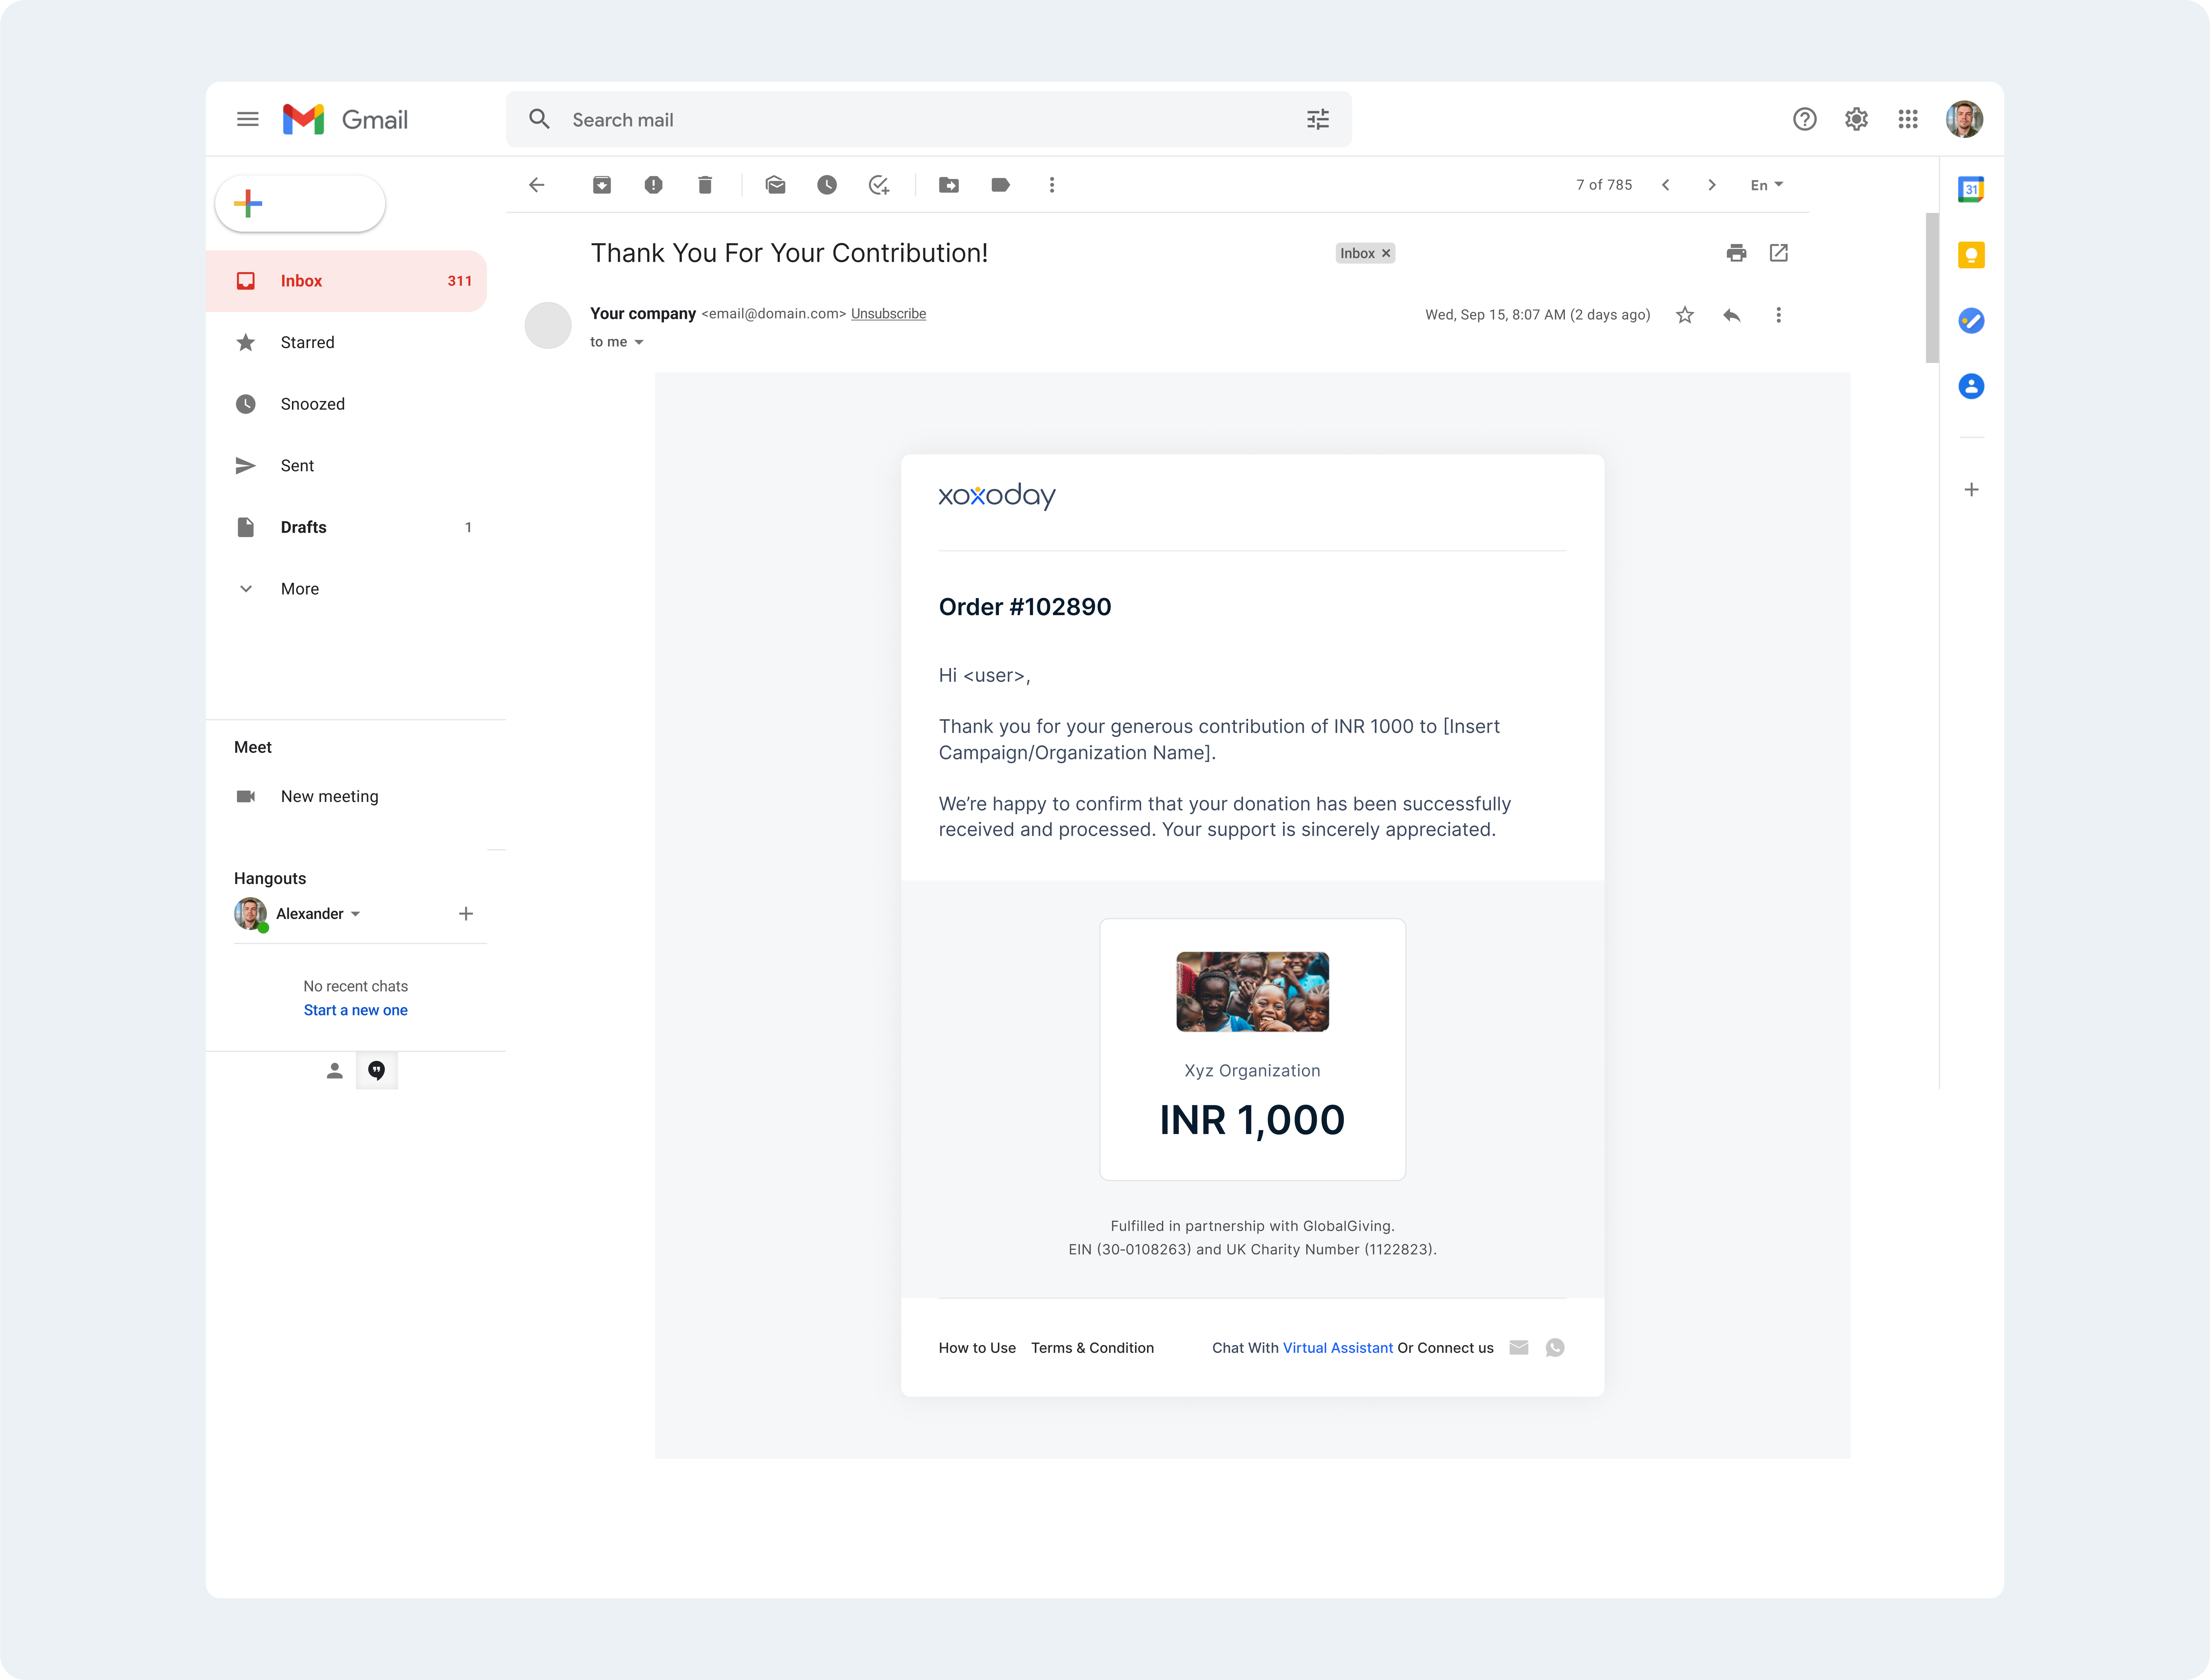The image size is (2210, 1680).
Task: Open Google Keep side panel
Action: (1971, 255)
